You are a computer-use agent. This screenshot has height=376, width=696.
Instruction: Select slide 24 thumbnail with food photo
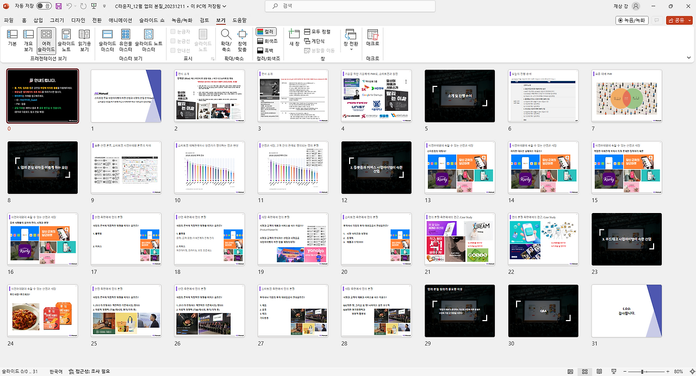pos(42,311)
